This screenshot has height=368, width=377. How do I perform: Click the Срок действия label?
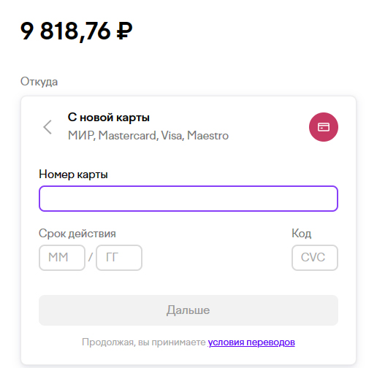[77, 234]
